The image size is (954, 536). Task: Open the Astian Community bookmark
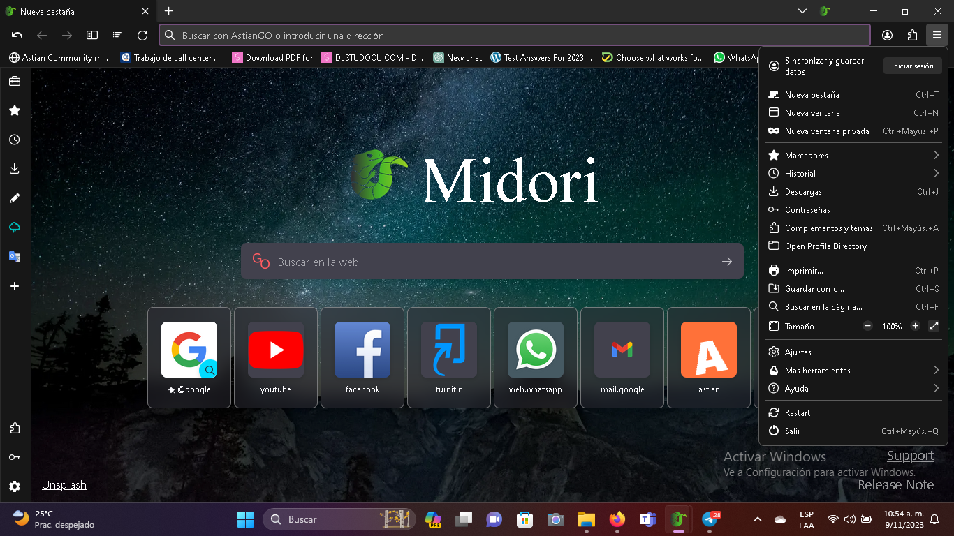(58, 58)
